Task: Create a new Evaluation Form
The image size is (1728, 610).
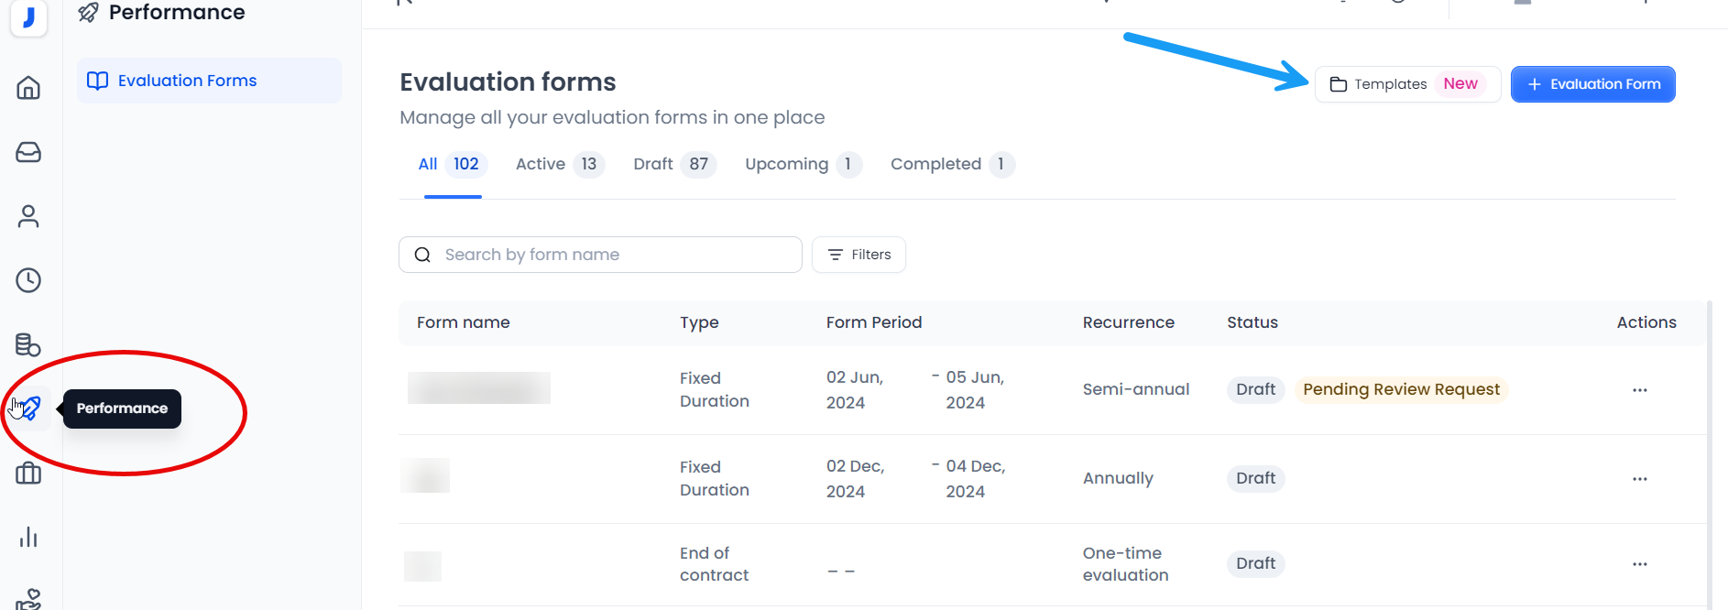Action: 1593,83
